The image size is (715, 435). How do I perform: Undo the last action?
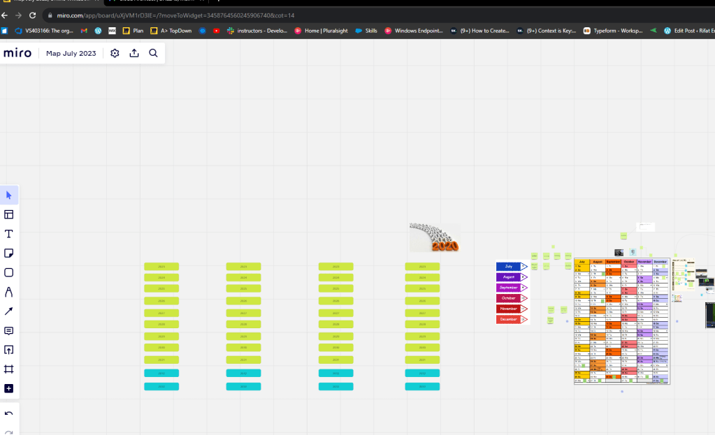pos(8,413)
